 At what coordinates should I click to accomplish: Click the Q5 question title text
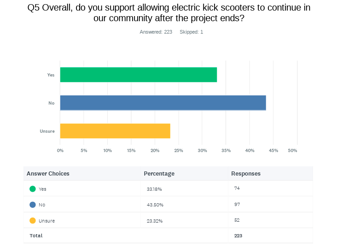click(x=168, y=13)
